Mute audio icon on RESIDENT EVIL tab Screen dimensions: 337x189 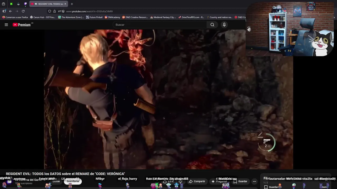pyautogui.click(x=36, y=4)
